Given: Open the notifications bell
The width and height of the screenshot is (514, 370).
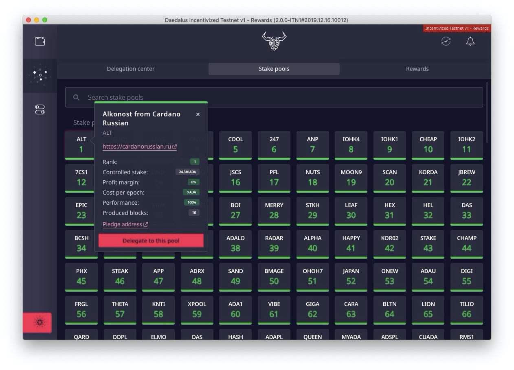Looking at the screenshot, I should tap(470, 41).
